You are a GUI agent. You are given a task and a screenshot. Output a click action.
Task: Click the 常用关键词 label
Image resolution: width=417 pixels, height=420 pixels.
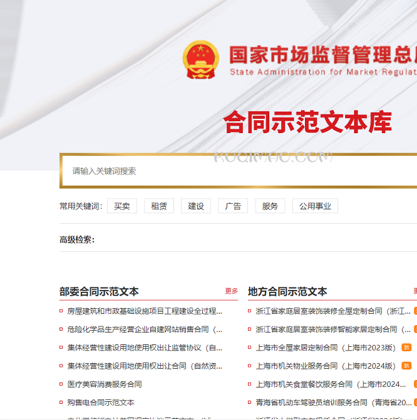tap(81, 206)
